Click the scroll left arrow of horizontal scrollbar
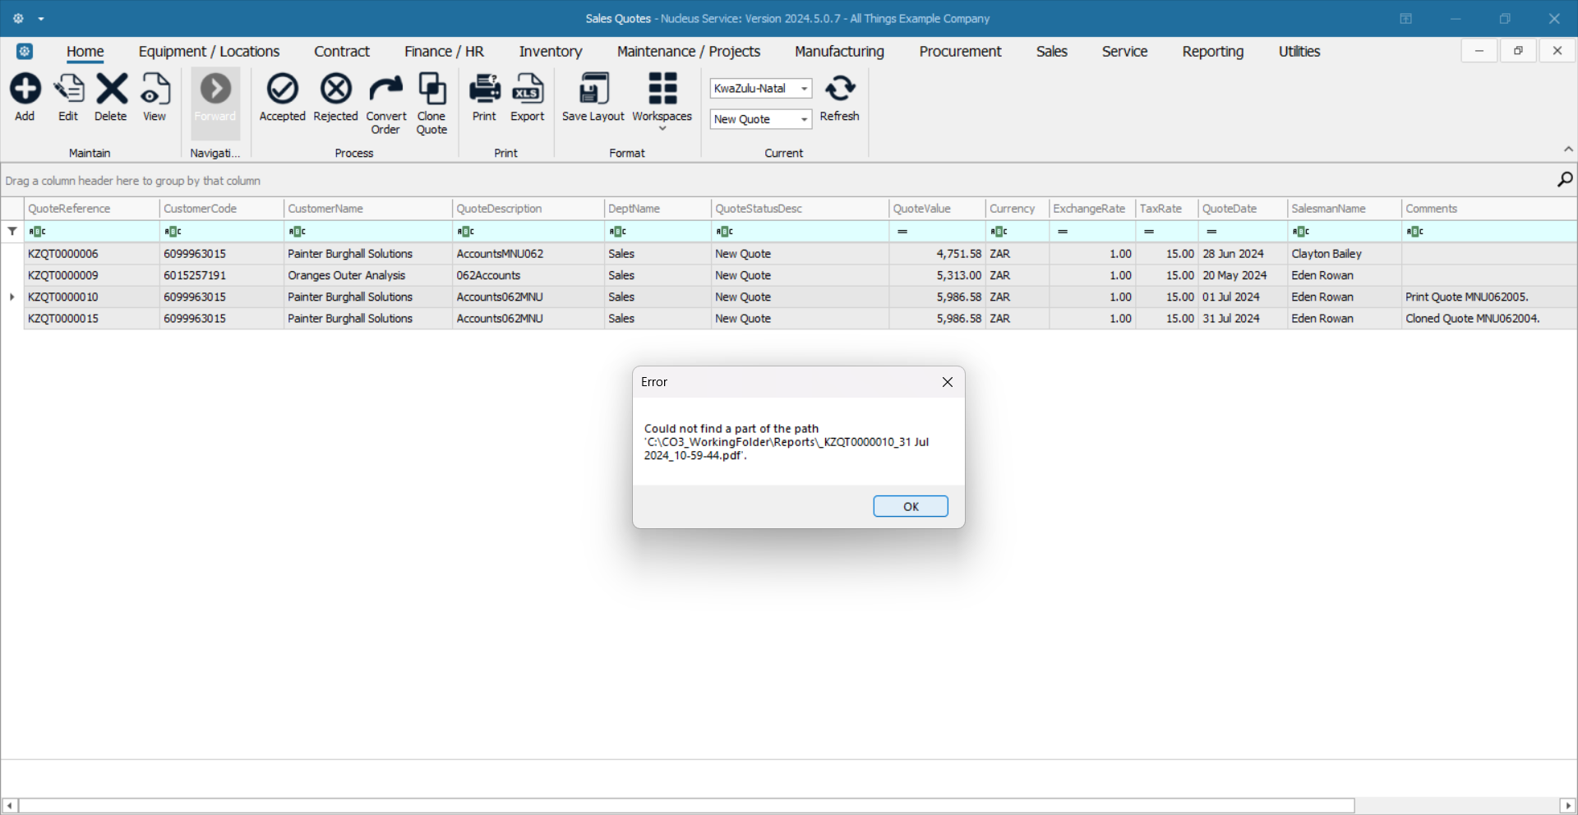The width and height of the screenshot is (1578, 815). click(x=10, y=806)
